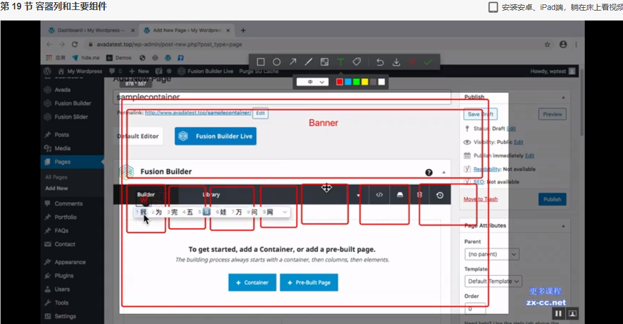Click the Save Draft button
Viewport: 623px width, 324px height.
(x=481, y=114)
